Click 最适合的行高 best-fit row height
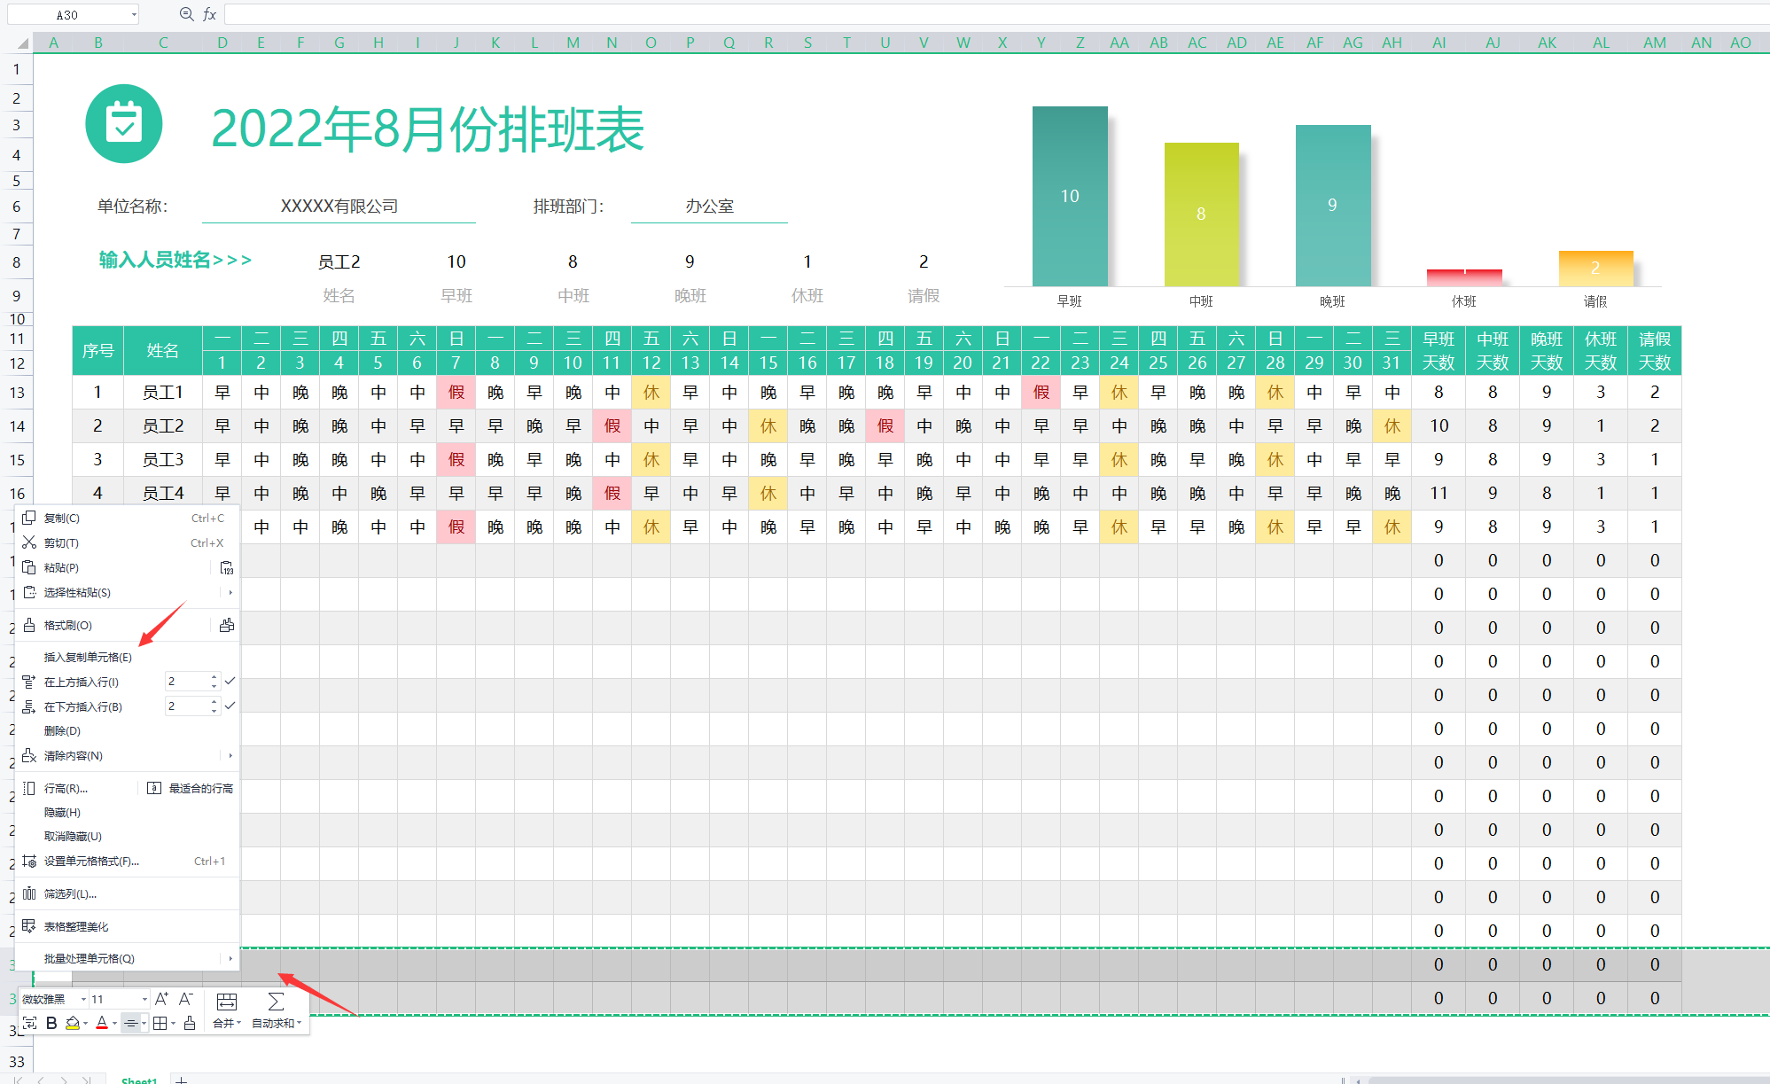The image size is (1770, 1084). [x=191, y=789]
